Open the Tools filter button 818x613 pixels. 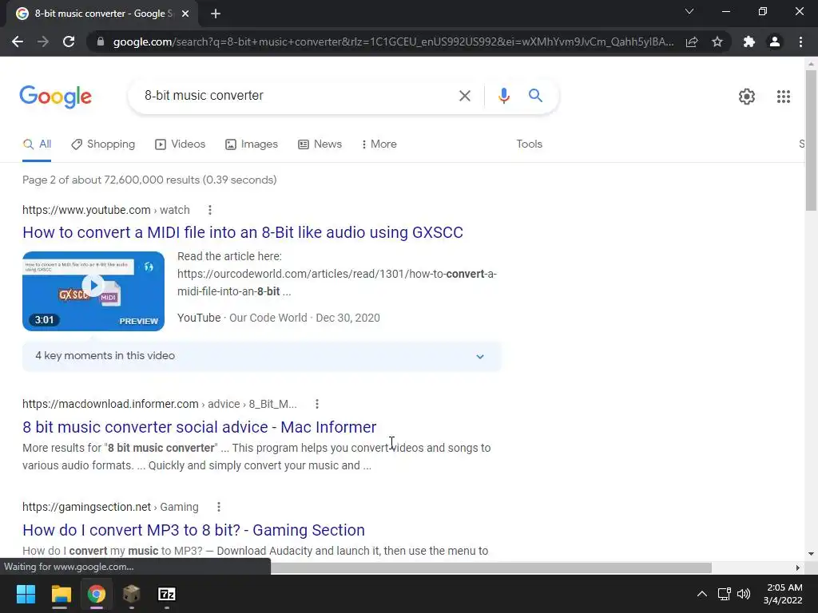pyautogui.click(x=529, y=144)
